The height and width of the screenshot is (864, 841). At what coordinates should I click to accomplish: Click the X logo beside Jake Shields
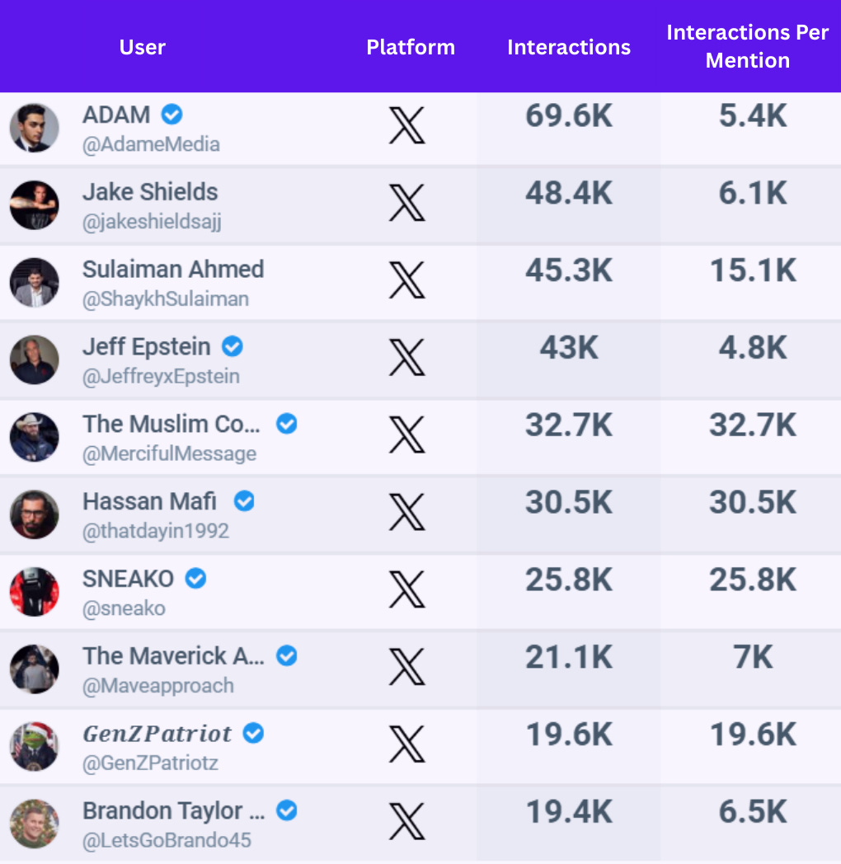406,203
